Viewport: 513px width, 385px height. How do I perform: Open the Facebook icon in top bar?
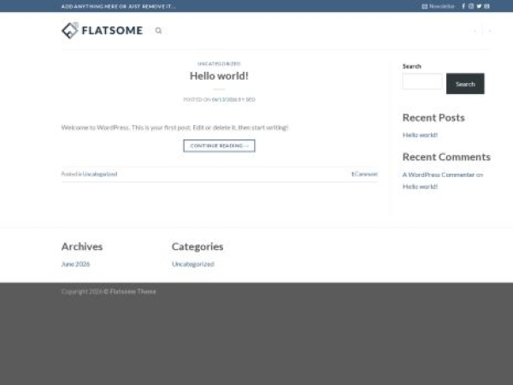463,6
